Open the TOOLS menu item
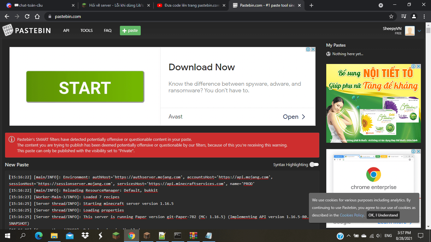Screen dimensions: 431x242 click(x=86, y=31)
